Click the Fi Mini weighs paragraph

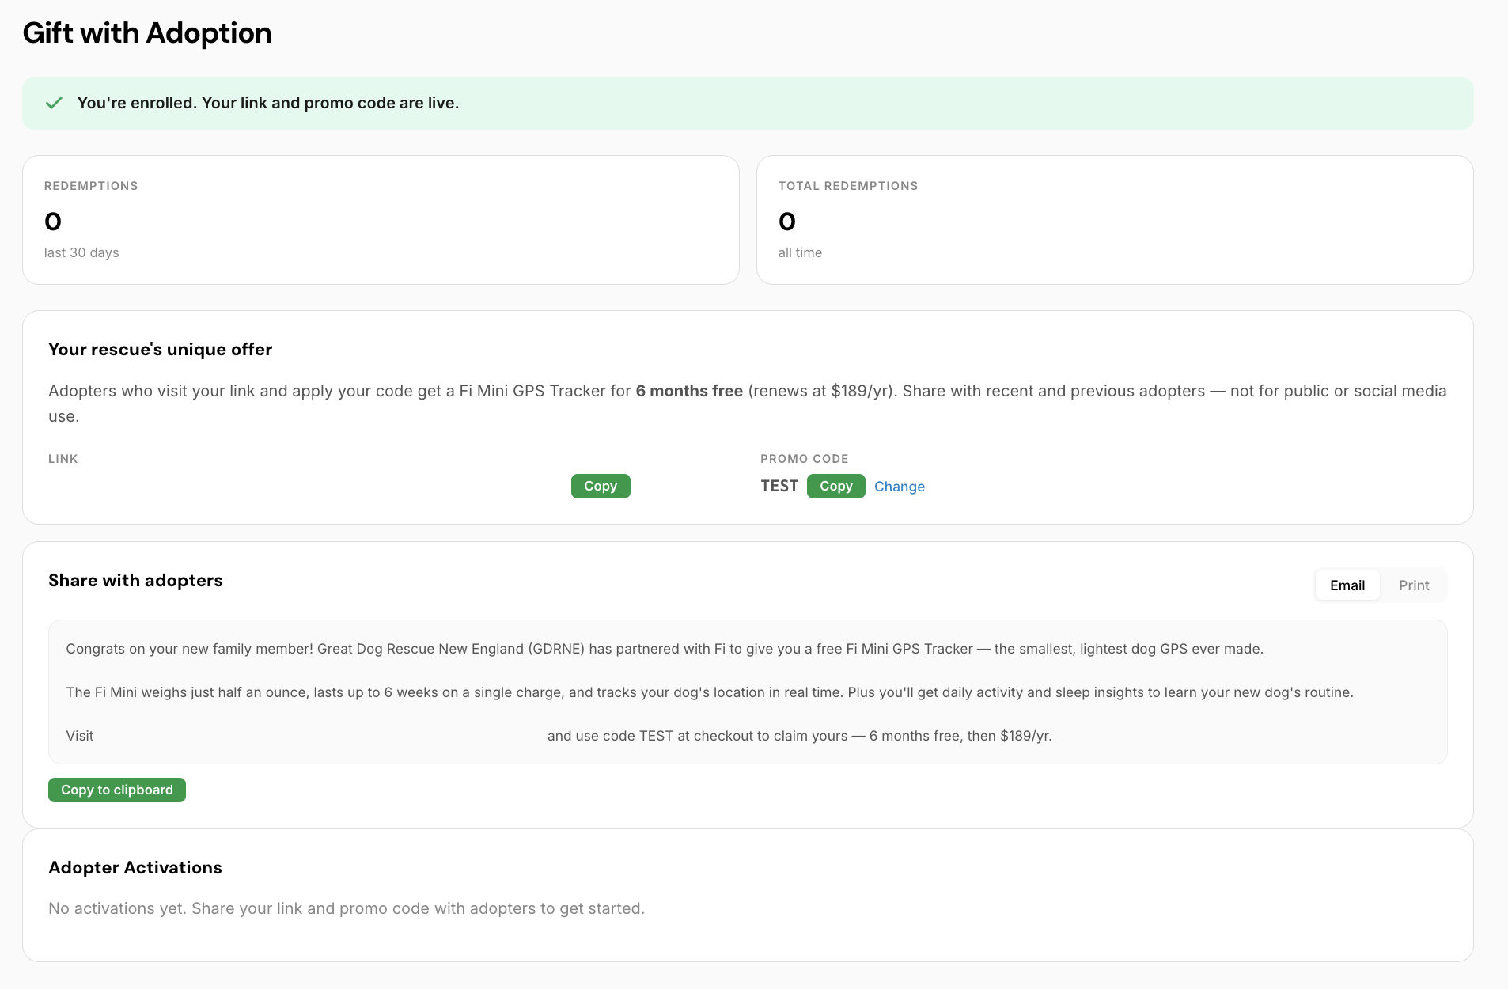click(710, 692)
